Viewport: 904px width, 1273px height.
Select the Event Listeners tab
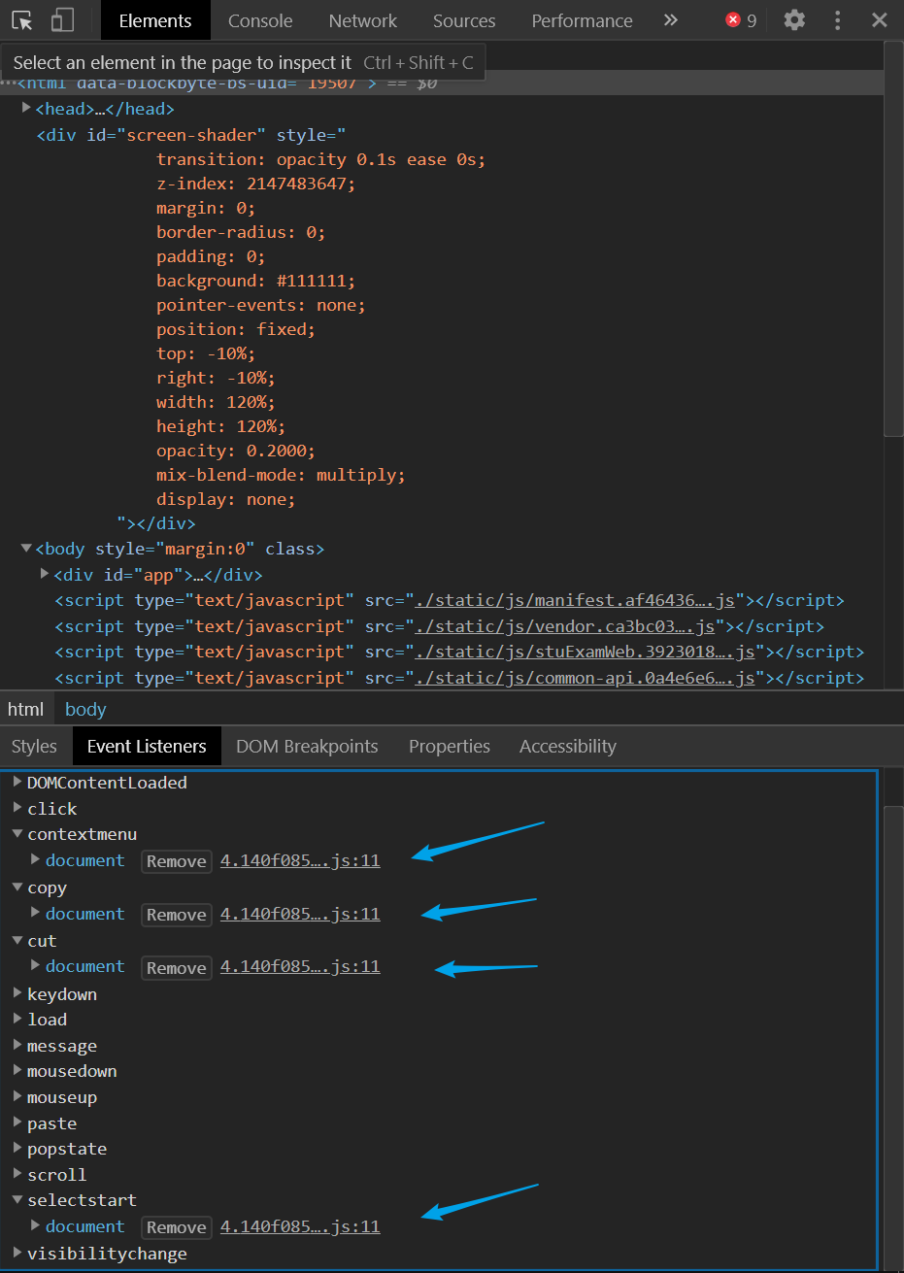147,746
